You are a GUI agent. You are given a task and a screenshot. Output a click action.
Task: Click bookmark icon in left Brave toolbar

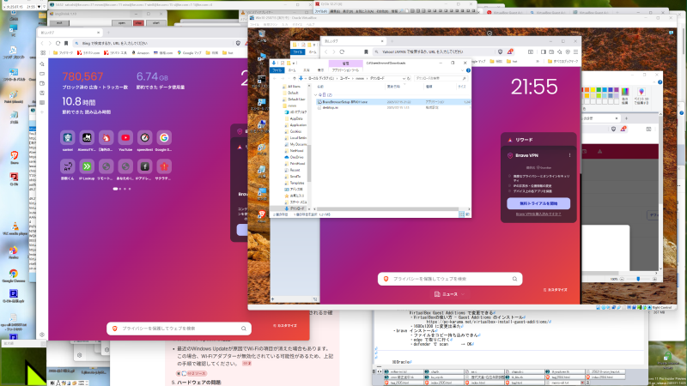[x=66, y=44]
